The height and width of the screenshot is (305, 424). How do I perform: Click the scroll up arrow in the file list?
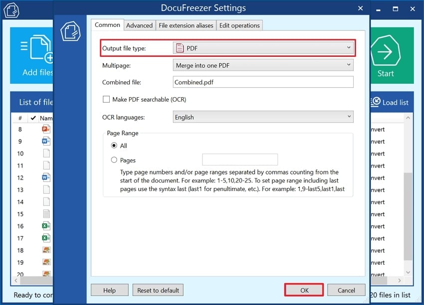[x=408, y=118]
